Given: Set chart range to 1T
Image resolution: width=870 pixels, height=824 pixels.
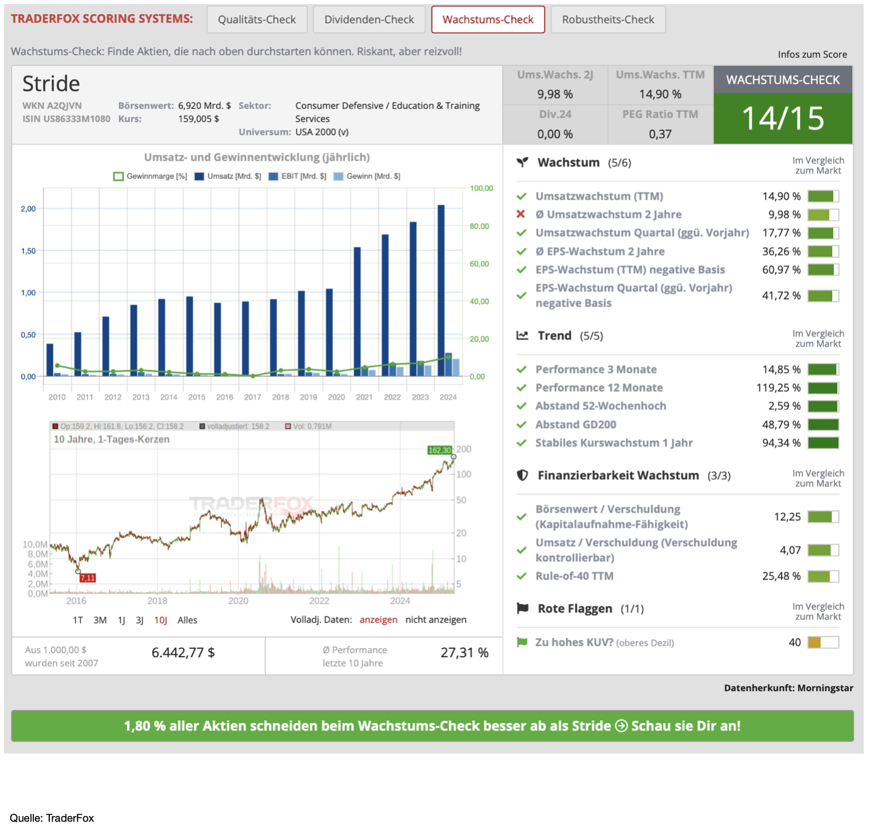Looking at the screenshot, I should pos(78,620).
